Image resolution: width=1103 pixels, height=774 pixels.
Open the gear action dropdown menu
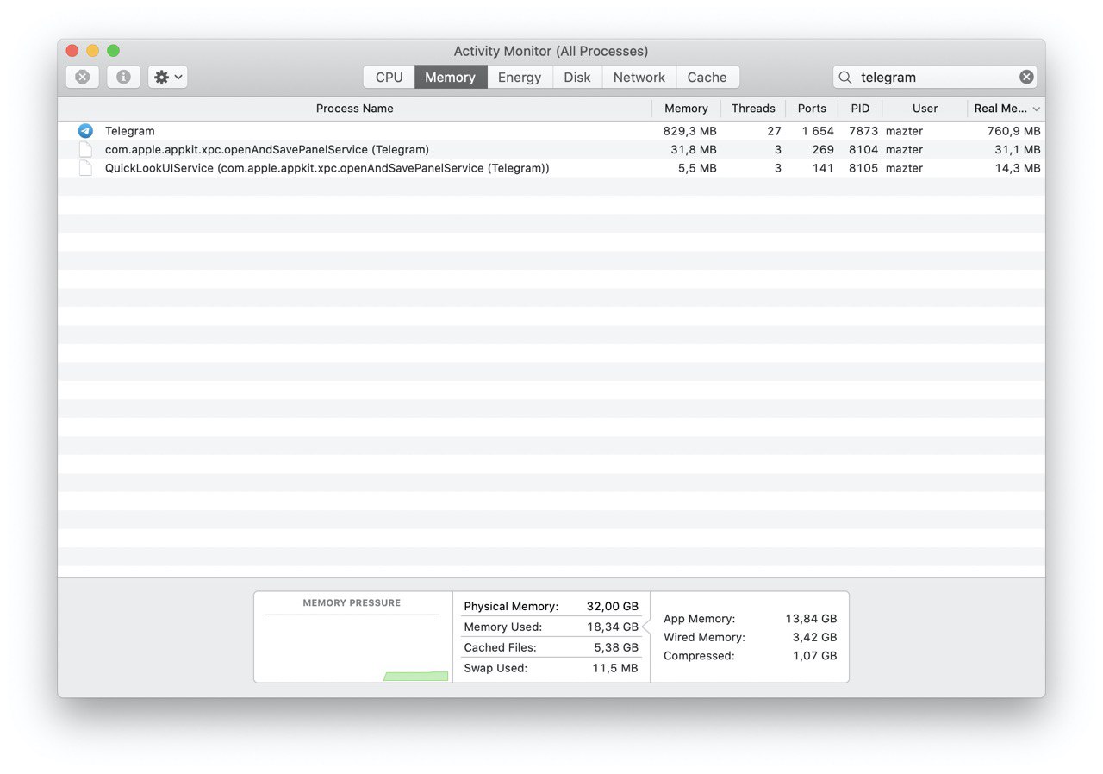click(168, 77)
